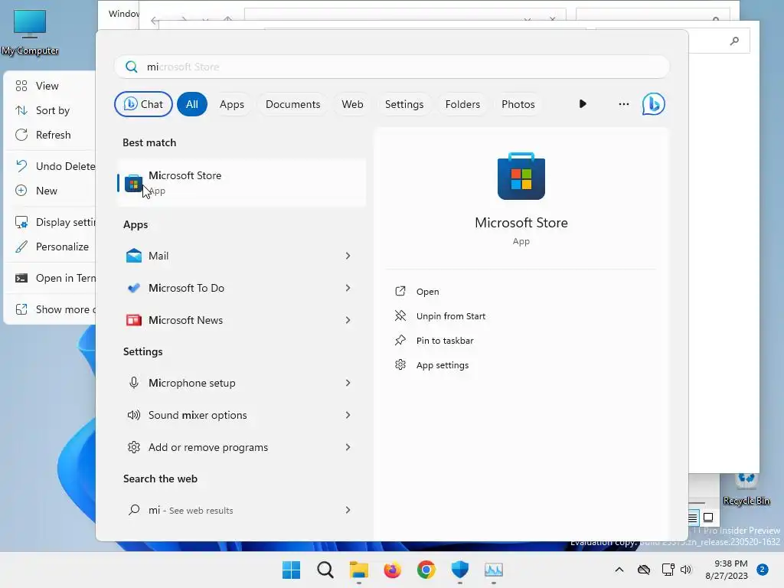Expand Microphone setup chevron
This screenshot has height=588, width=784.
point(348,383)
